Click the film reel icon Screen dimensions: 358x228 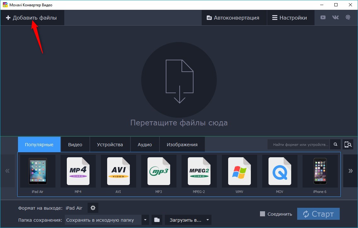(348, 18)
